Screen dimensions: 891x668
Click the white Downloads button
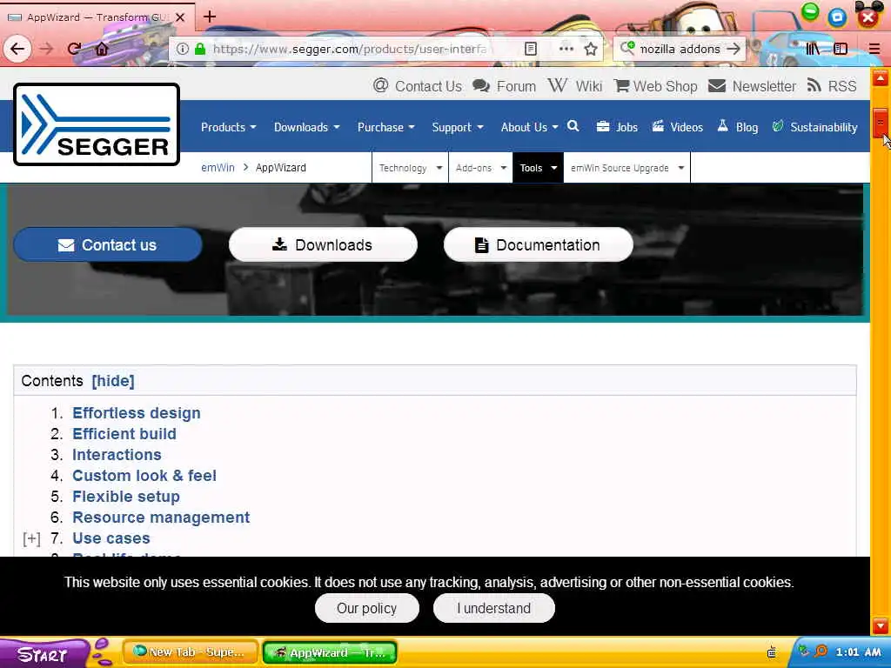point(323,244)
